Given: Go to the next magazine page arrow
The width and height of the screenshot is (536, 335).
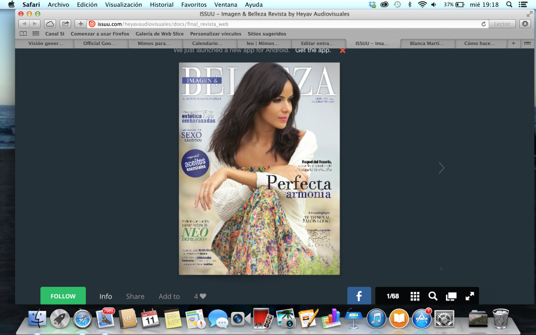Looking at the screenshot, I should click(441, 168).
